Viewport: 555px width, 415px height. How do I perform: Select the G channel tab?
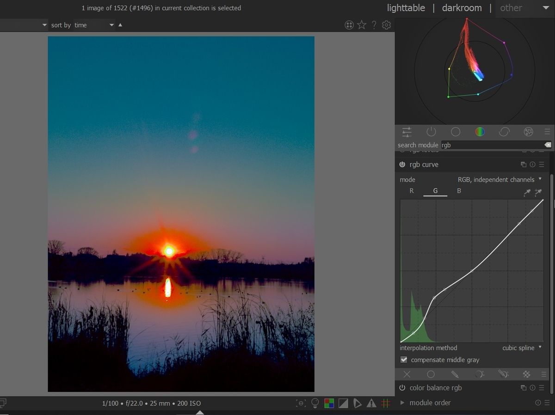pyautogui.click(x=435, y=191)
